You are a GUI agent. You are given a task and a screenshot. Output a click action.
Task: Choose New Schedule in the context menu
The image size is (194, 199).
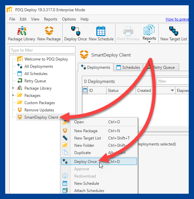tap(87, 183)
